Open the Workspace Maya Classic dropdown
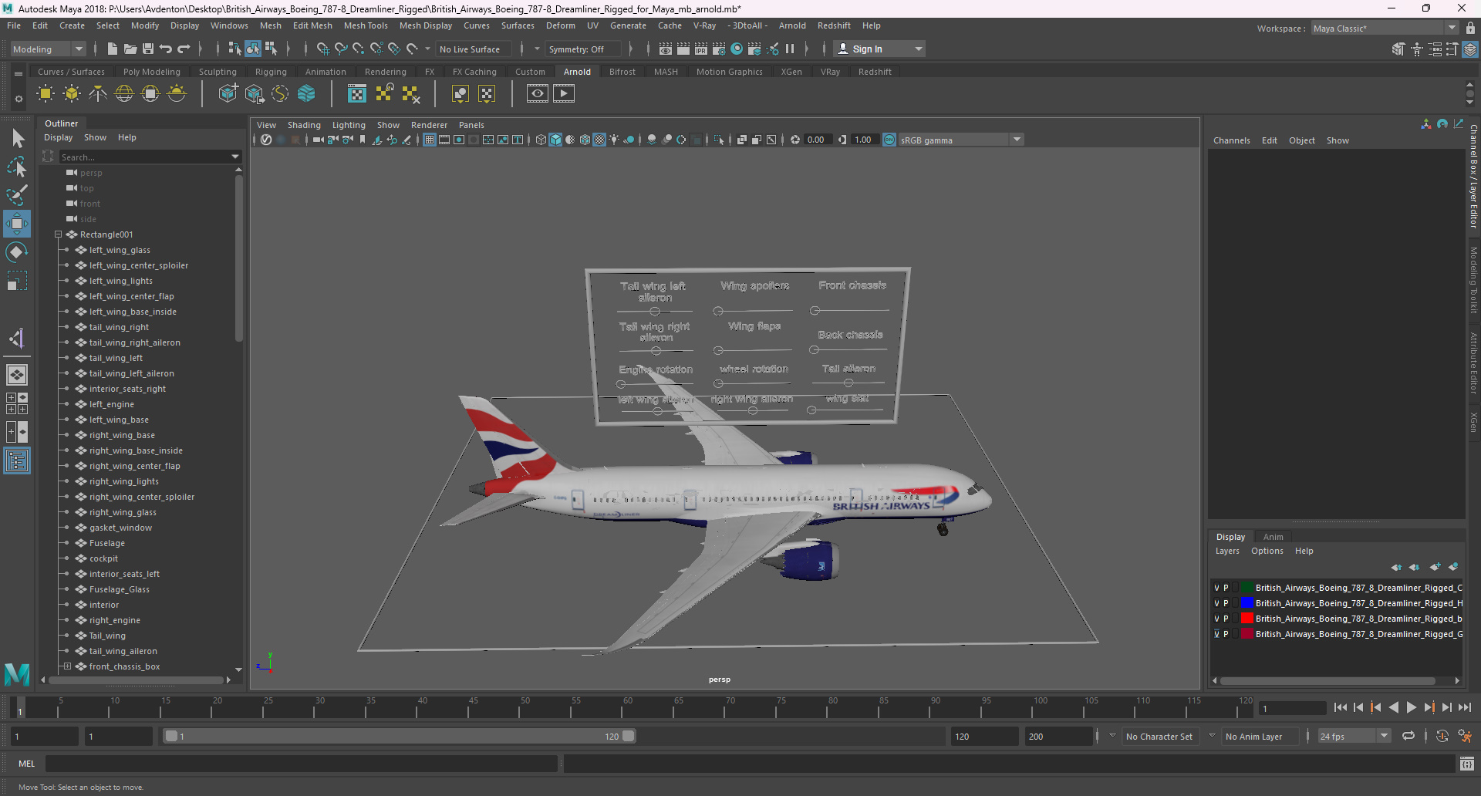Viewport: 1481px width, 796px height. point(1385,29)
